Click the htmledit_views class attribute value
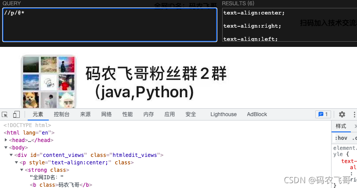The image size is (357, 188). (x=135, y=155)
